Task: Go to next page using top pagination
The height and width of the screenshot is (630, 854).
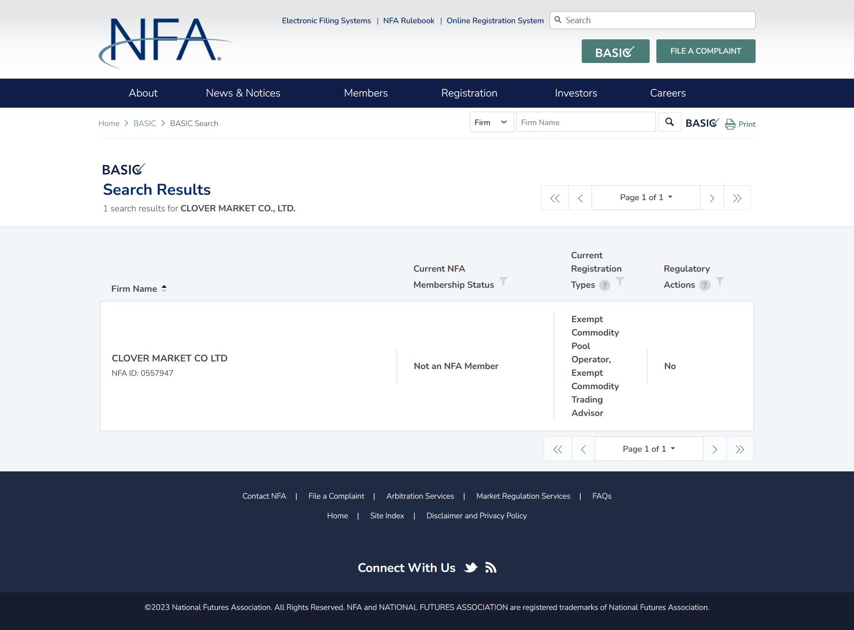Action: click(x=712, y=198)
